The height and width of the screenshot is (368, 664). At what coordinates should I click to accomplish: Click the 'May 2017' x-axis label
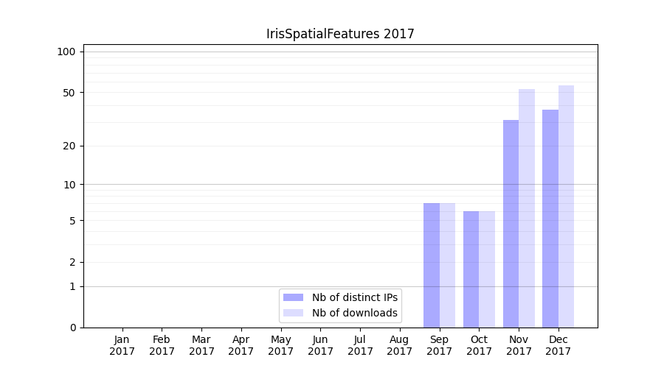point(280,345)
